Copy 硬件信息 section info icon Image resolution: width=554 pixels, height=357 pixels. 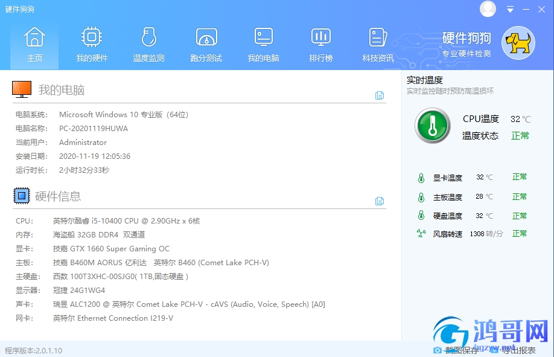coord(380,201)
